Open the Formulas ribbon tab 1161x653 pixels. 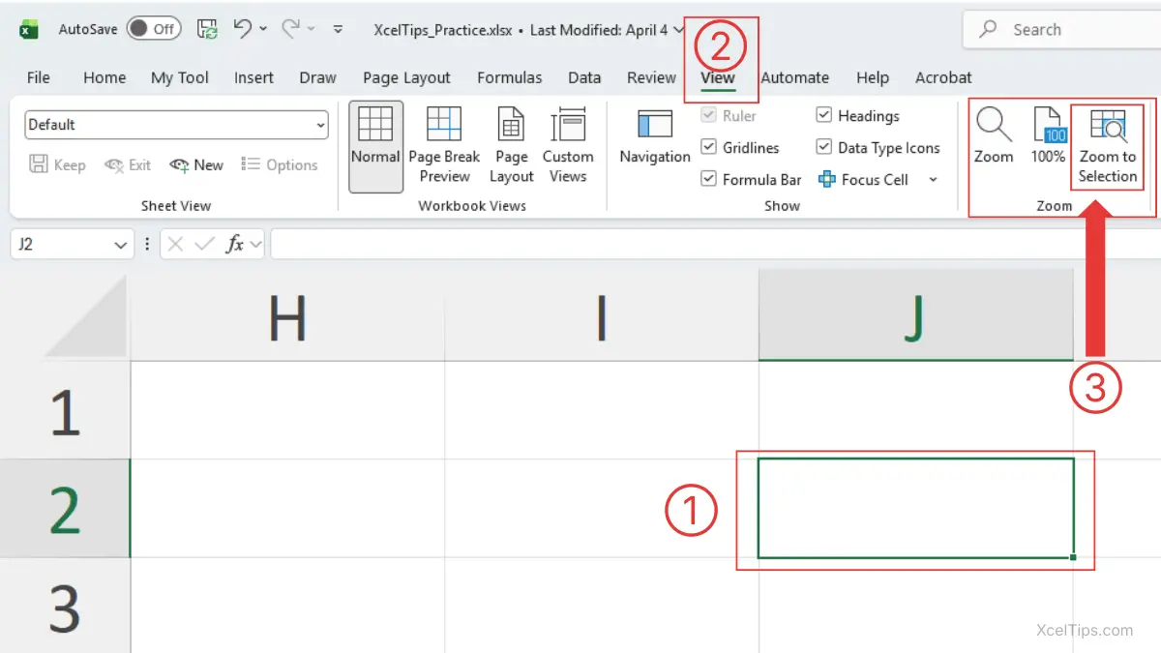(509, 78)
